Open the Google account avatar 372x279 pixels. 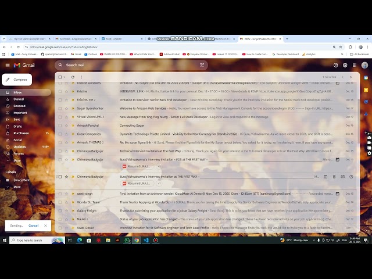(x=364, y=65)
